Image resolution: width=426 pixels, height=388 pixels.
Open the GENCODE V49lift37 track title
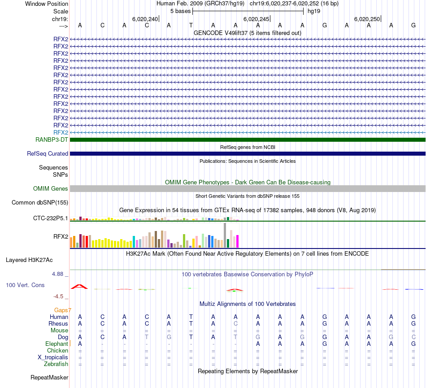248,33
